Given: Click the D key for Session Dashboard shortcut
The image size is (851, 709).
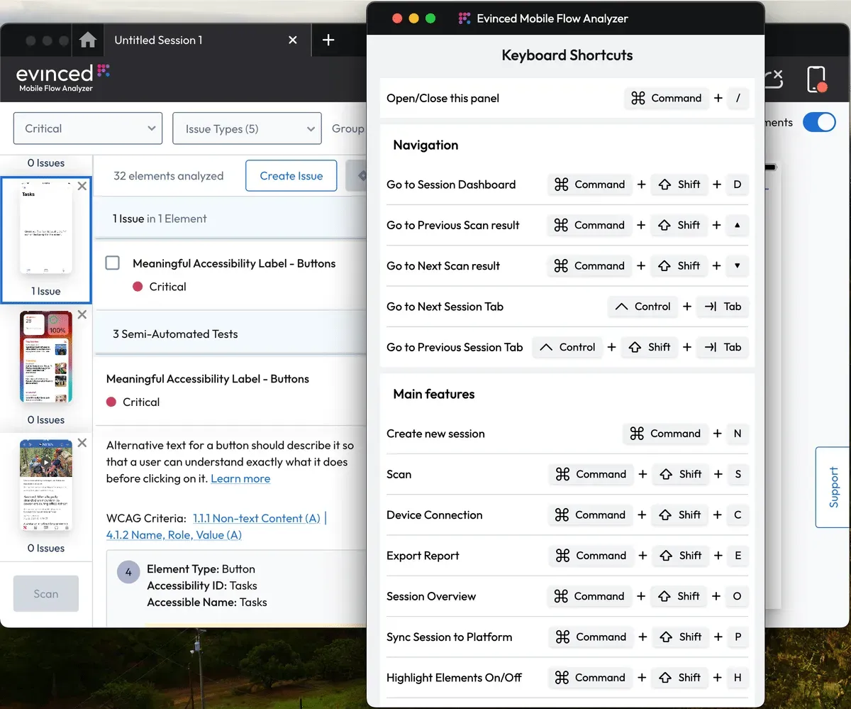Looking at the screenshot, I should coord(738,185).
